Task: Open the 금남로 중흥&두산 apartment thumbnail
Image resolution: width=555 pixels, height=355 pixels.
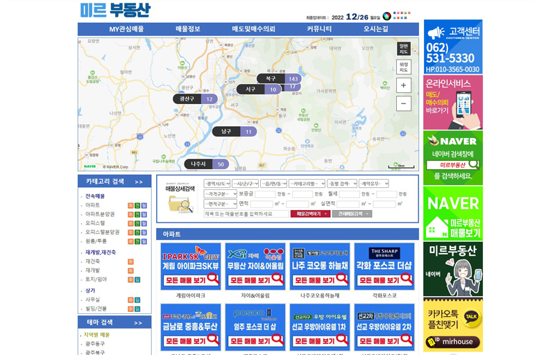Action: (190, 327)
